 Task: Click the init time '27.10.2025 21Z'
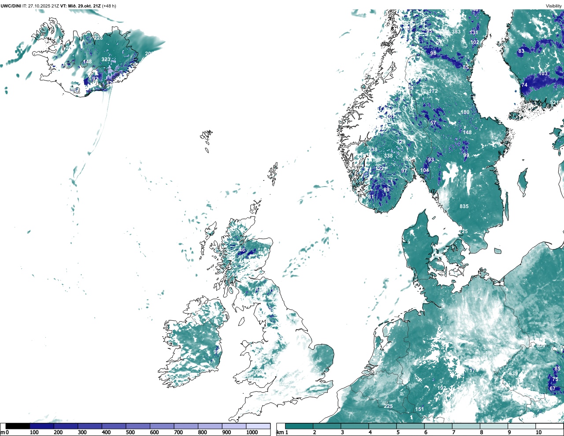pos(43,6)
